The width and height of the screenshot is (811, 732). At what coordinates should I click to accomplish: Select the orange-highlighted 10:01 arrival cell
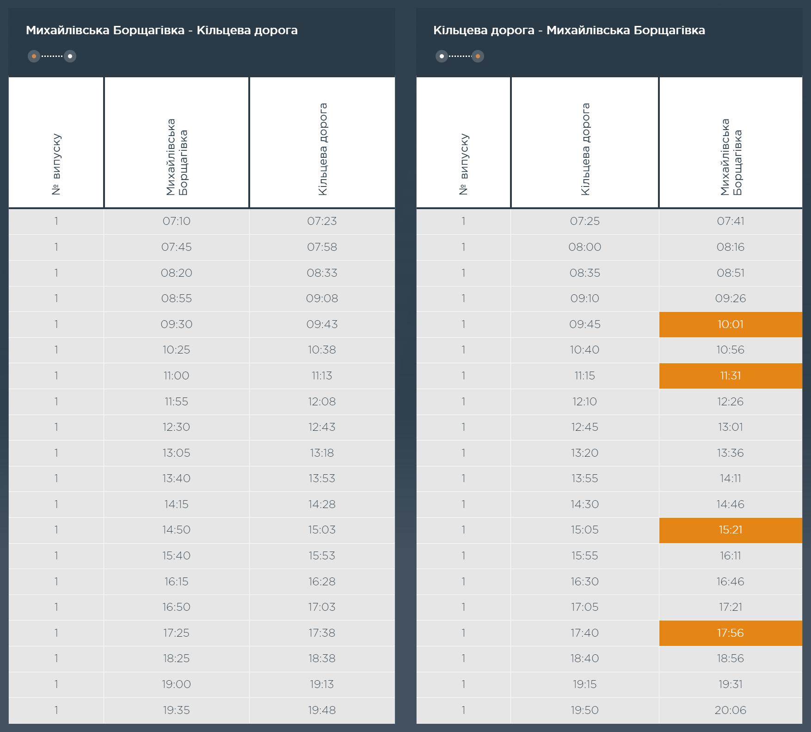pos(731,324)
